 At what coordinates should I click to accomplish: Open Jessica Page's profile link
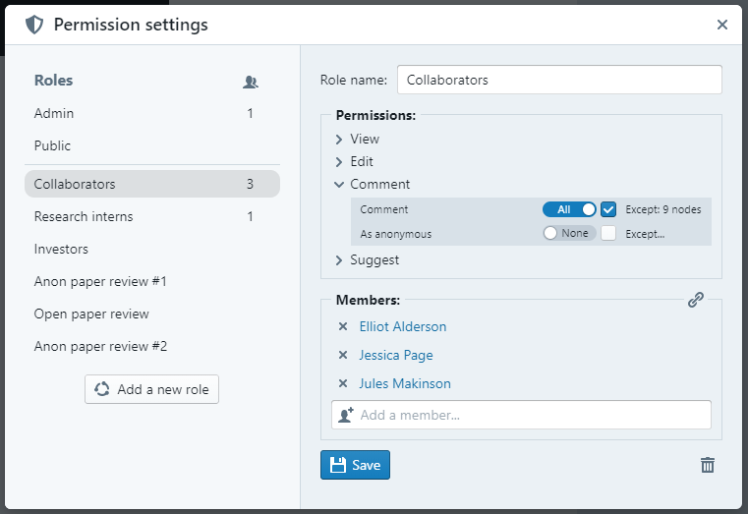(x=396, y=355)
